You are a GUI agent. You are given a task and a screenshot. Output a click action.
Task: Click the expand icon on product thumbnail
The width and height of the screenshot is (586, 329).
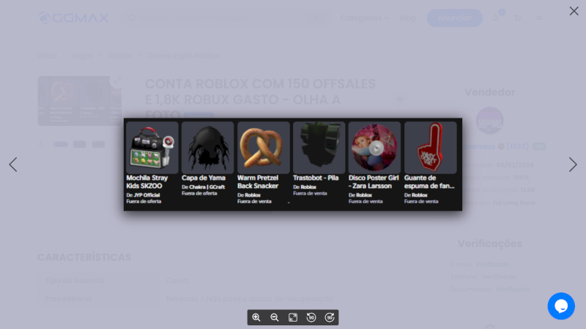click(x=117, y=80)
